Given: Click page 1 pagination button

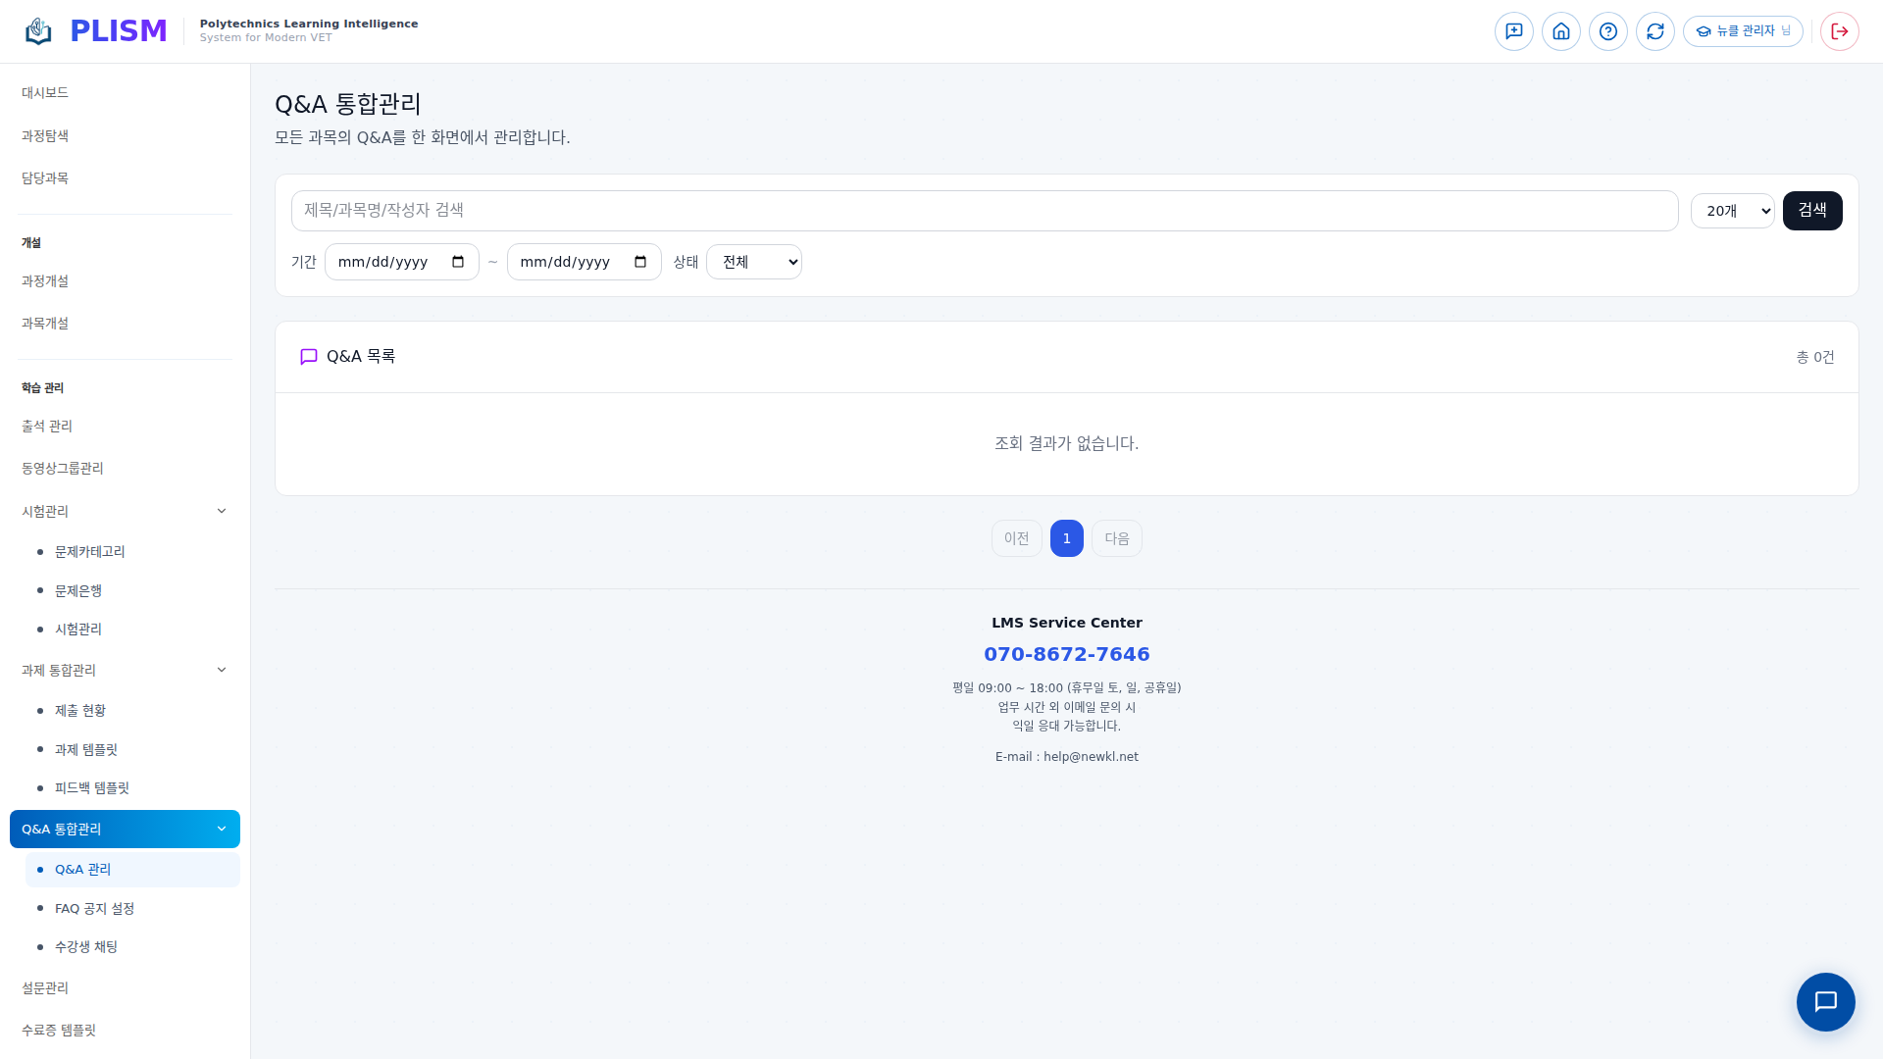Looking at the screenshot, I should pyautogui.click(x=1066, y=538).
